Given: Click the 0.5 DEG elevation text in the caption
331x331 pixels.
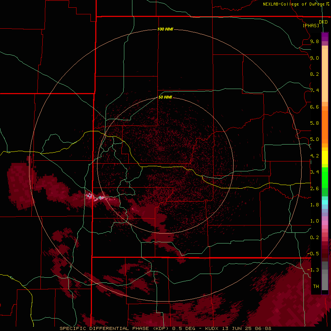Looking at the screenshot, I should (184, 328).
